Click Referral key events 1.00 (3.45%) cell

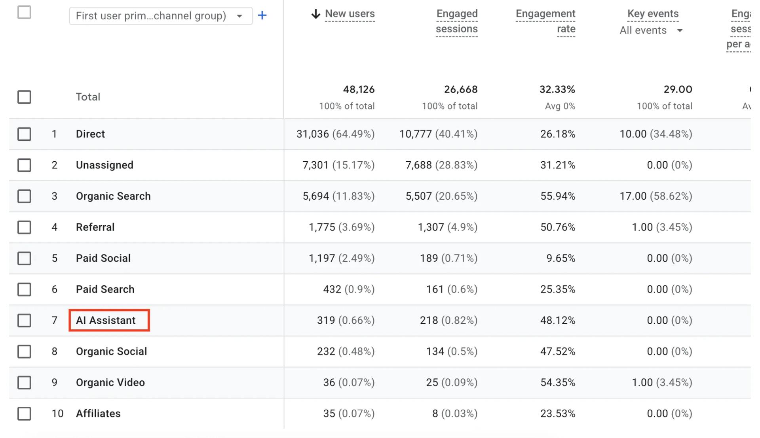pyautogui.click(x=662, y=227)
